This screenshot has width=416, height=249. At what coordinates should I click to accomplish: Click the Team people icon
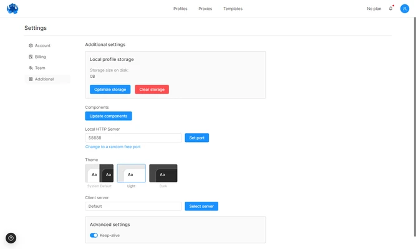coord(31,68)
